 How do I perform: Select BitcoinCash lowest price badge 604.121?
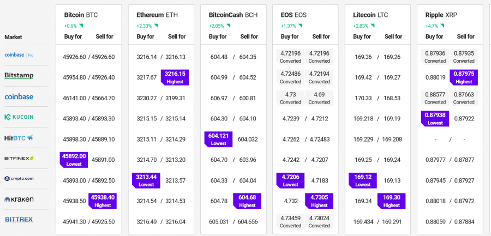218,139
